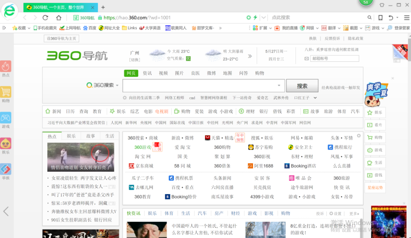Image resolution: width=411 pixels, height=238 pixels.
Task: Click 设360导航为主页 button
Action: [61, 38]
